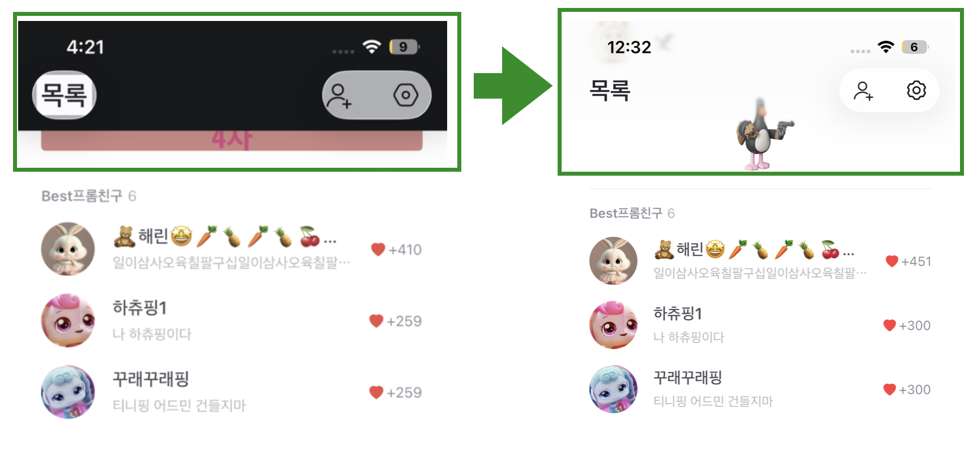The width and height of the screenshot is (977, 450).
Task: Click the Best프롬친구 6 heading on right
Action: pyautogui.click(x=632, y=213)
